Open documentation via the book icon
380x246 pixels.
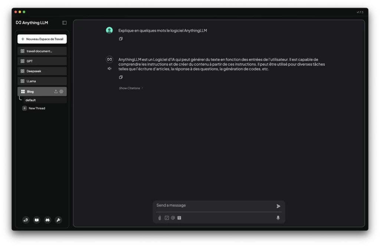(x=37, y=220)
